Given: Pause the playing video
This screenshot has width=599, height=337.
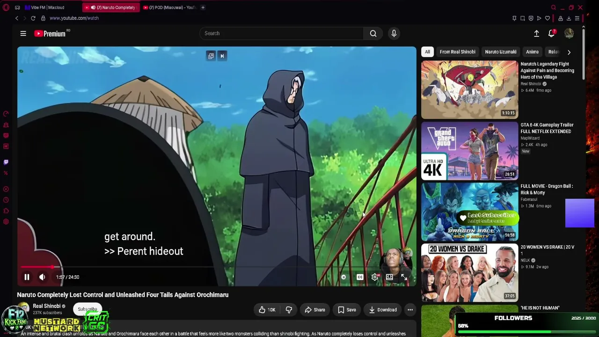Looking at the screenshot, I should tap(27, 277).
